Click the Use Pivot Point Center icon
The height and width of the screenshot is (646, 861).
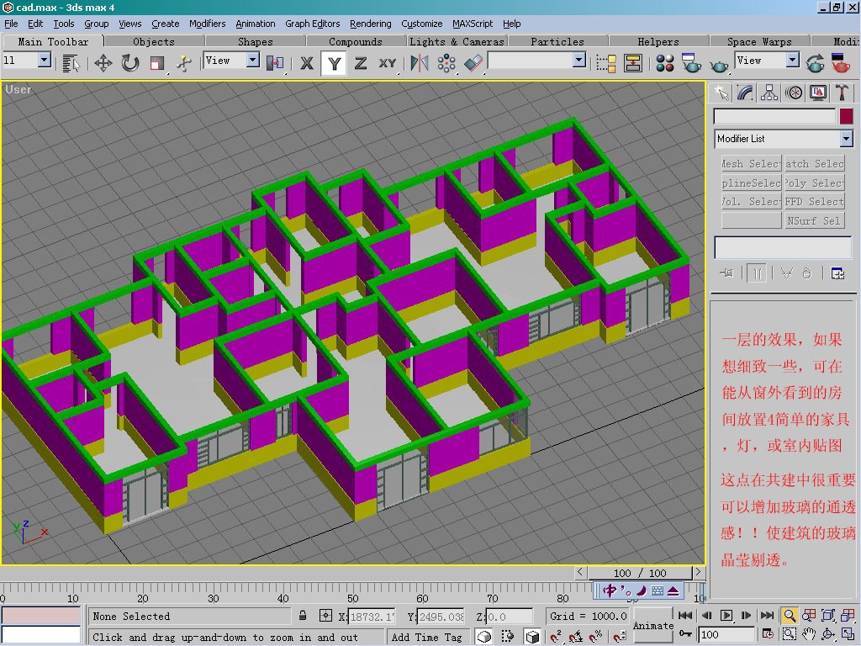(x=275, y=63)
